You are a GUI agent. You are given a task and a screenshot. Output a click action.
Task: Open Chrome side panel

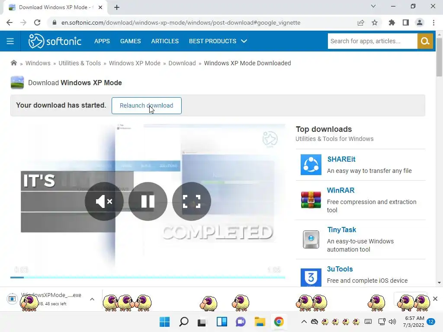tap(406, 22)
